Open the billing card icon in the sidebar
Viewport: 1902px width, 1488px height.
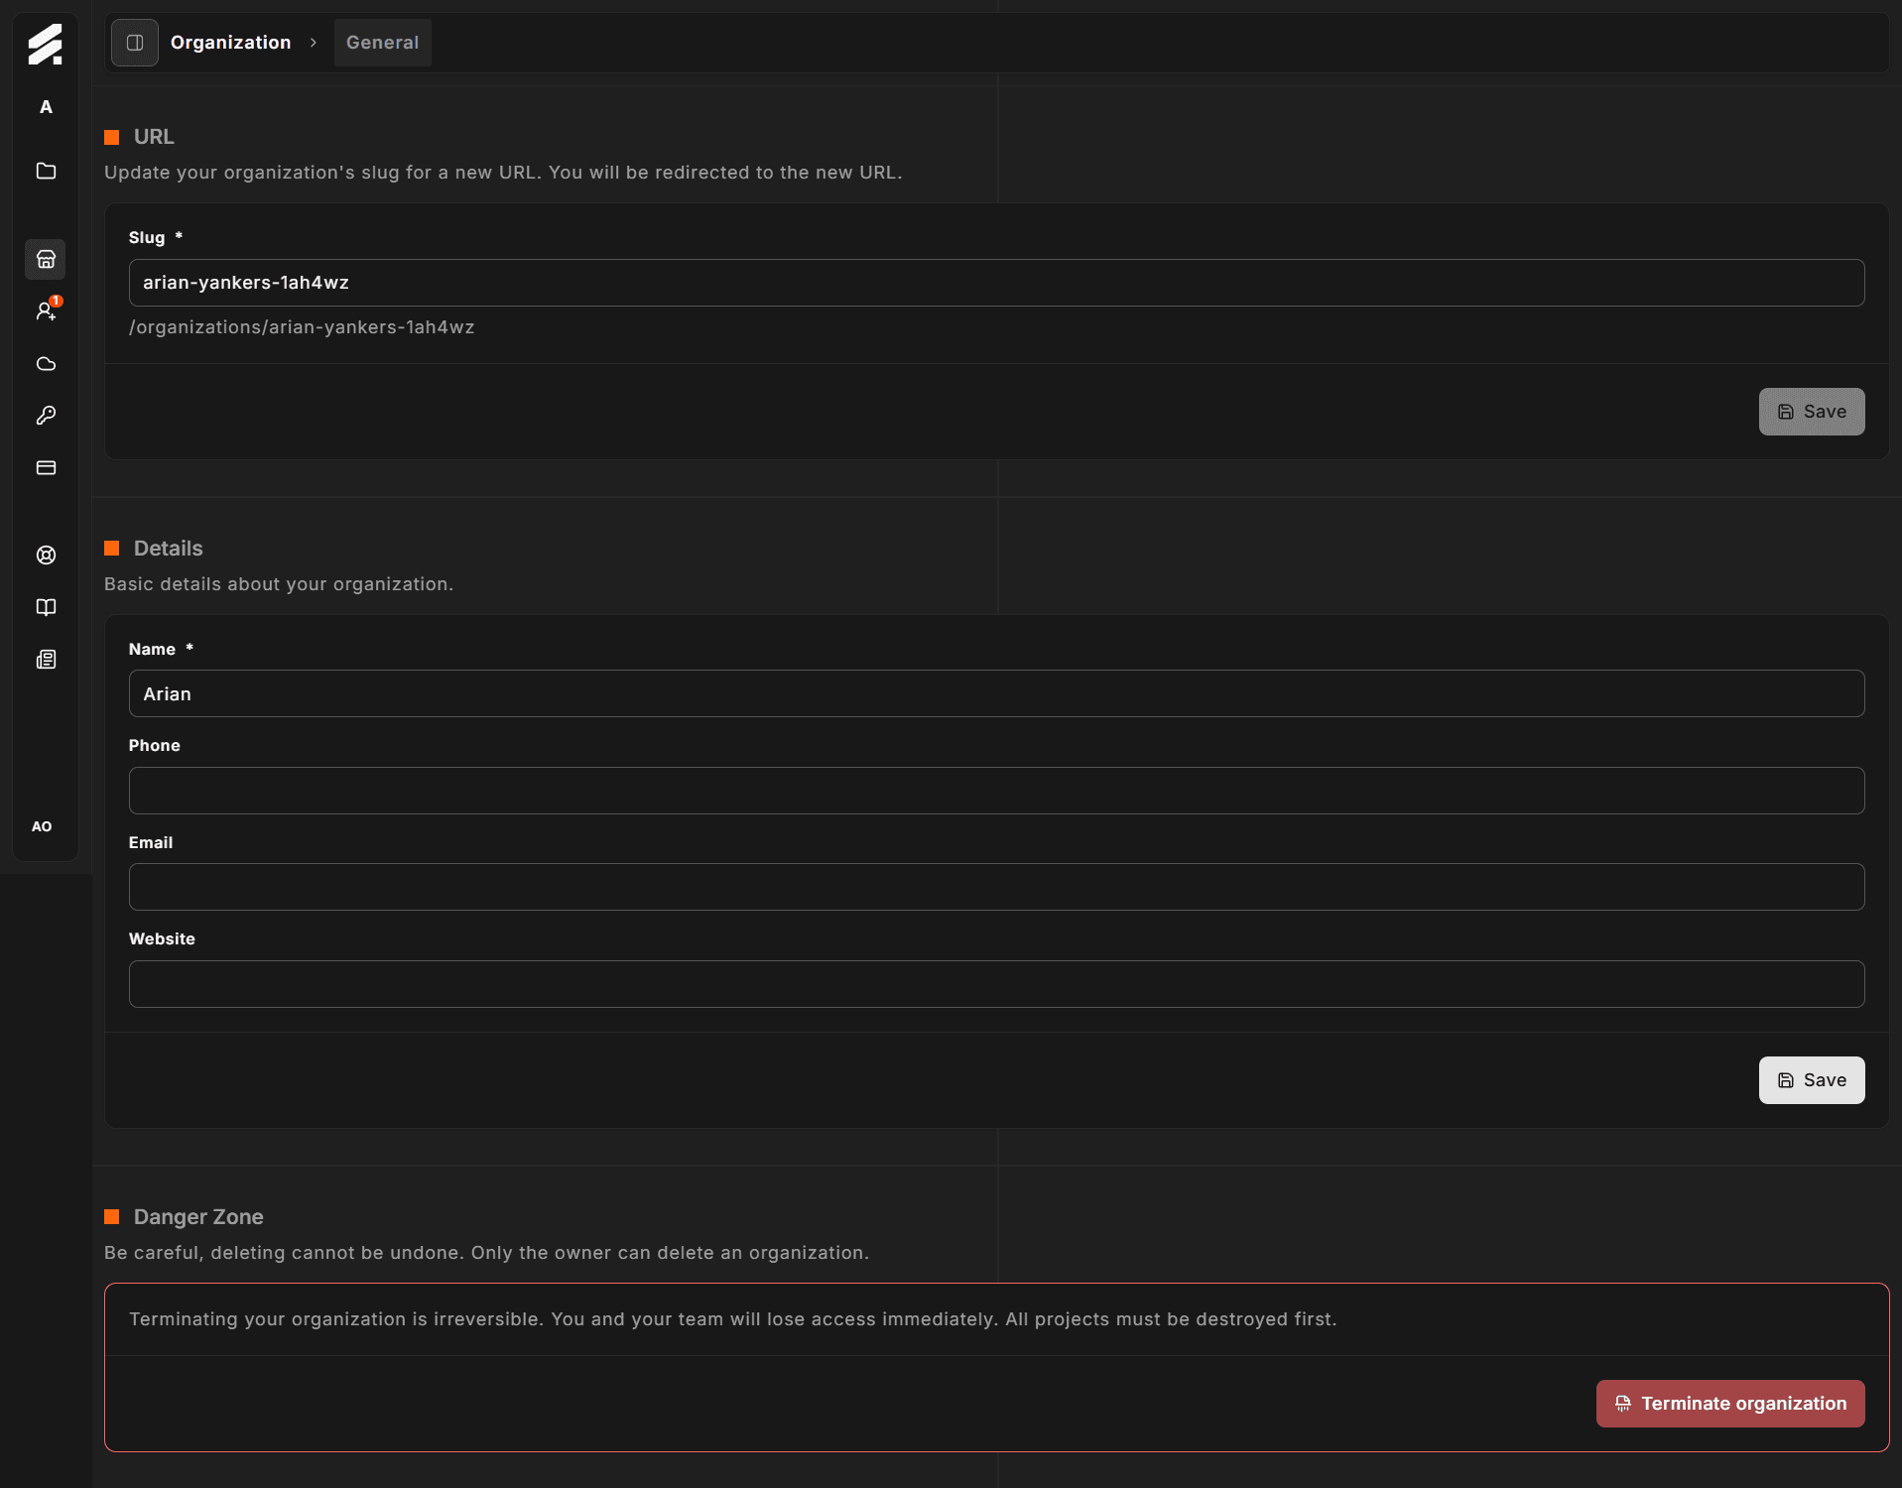click(x=46, y=468)
